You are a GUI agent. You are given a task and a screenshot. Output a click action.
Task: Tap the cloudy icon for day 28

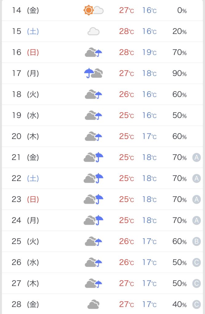pyautogui.click(x=93, y=304)
